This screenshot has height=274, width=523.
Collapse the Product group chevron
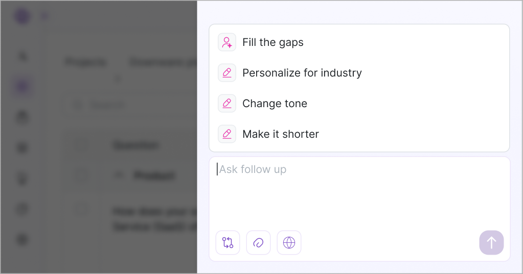[119, 175]
